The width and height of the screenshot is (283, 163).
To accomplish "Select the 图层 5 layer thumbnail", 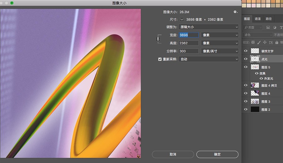I will pos(255,67).
